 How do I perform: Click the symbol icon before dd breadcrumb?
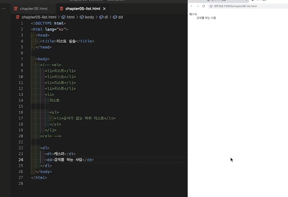[x=115, y=17]
